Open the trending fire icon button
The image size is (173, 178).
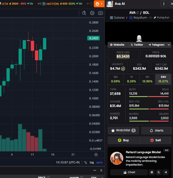coord(99,4)
